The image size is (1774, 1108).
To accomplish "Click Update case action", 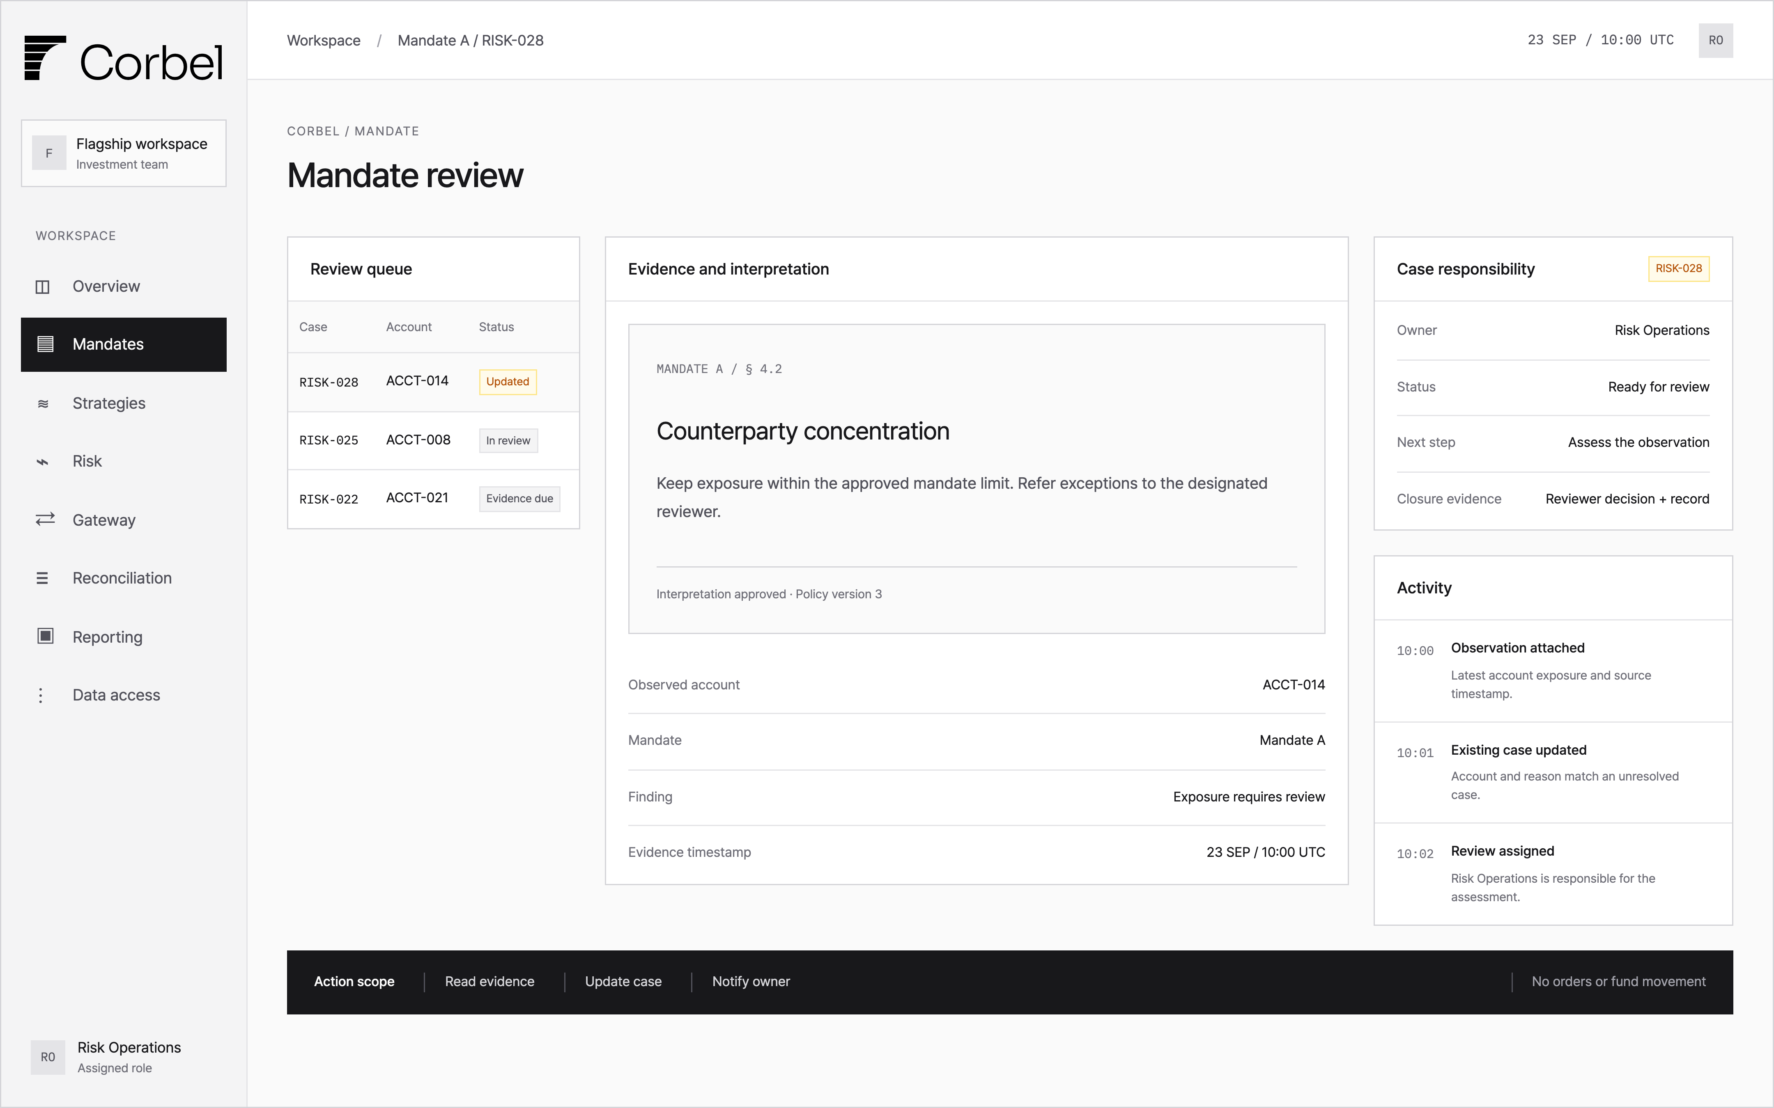I will pyautogui.click(x=623, y=981).
